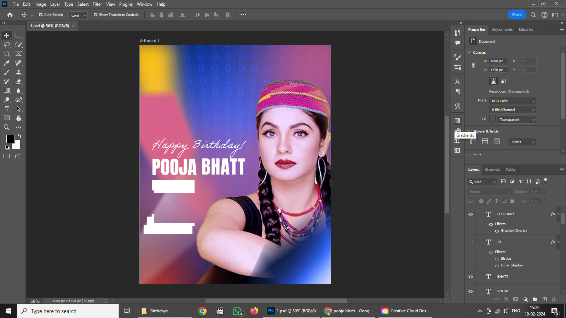566x318 pixels.
Task: Toggle Gradient Overlay effect visibility
Action: tap(497, 231)
